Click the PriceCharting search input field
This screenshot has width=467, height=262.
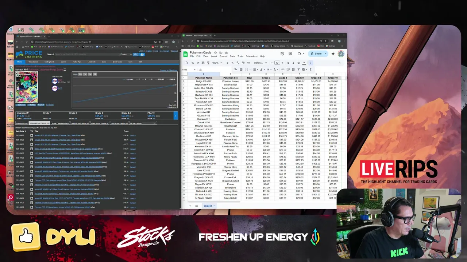click(87, 54)
